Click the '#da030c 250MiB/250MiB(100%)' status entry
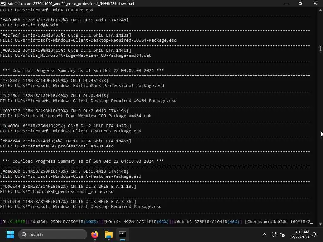Image resolution: width=323 pixels, height=242 pixels. (64, 222)
